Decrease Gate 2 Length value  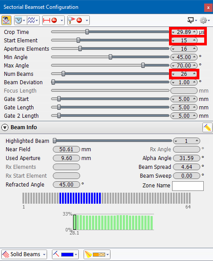(x=173, y=116)
